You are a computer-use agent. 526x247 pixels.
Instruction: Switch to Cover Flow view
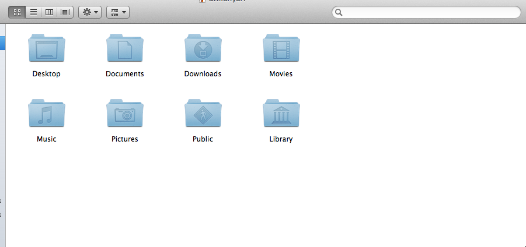65,12
